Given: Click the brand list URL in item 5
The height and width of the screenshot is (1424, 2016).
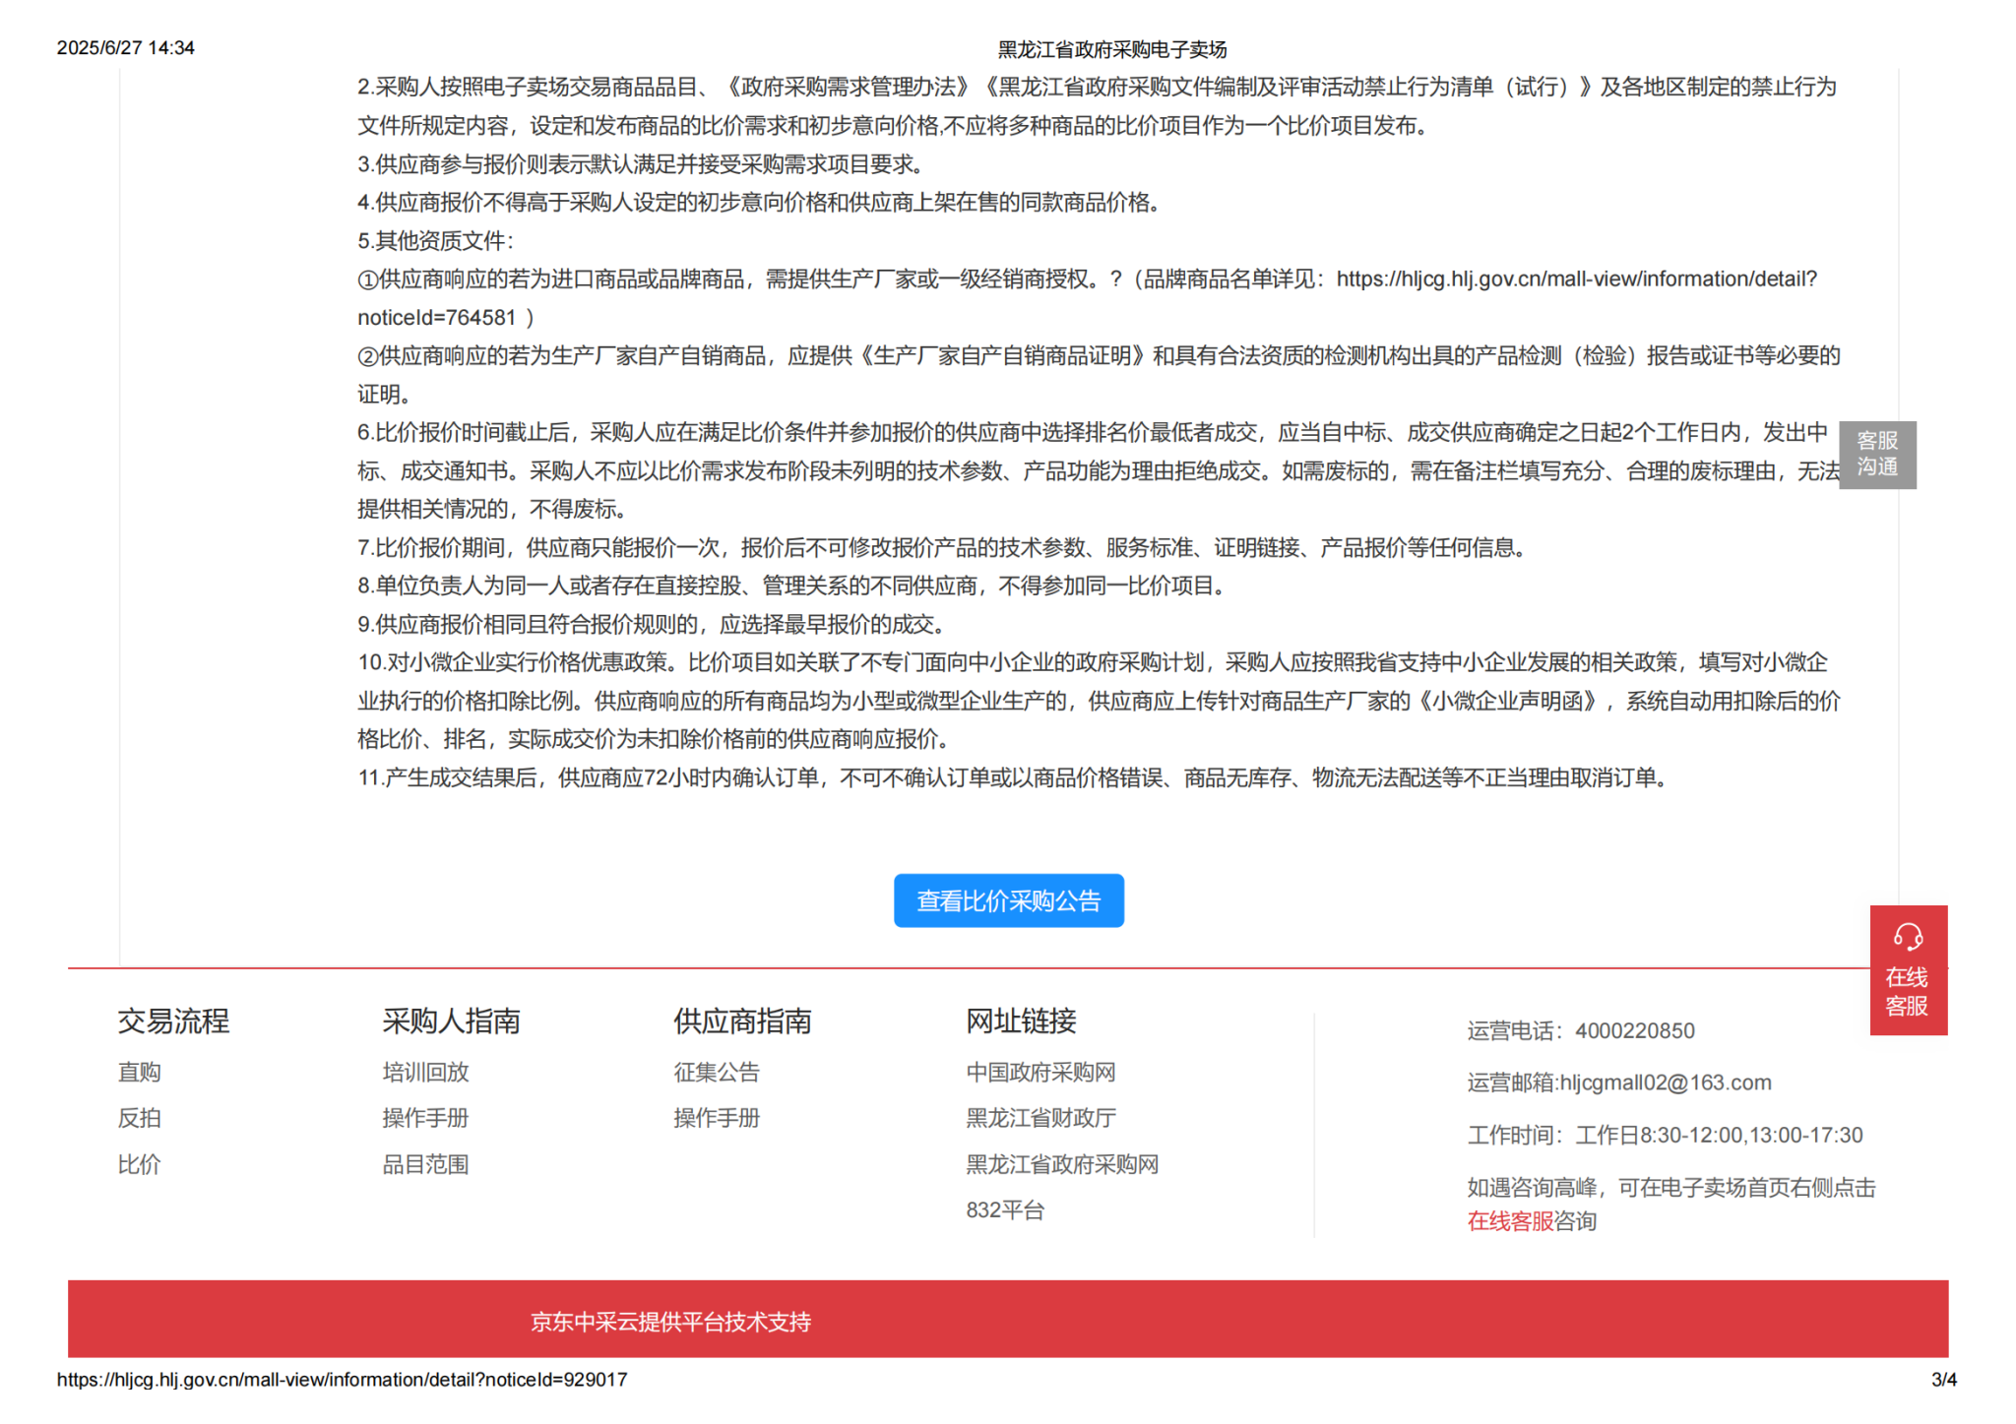Looking at the screenshot, I should pyautogui.click(x=1575, y=279).
